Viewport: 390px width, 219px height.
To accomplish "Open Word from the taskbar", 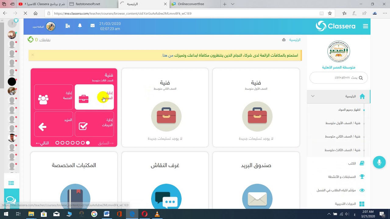I will (x=107, y=214).
